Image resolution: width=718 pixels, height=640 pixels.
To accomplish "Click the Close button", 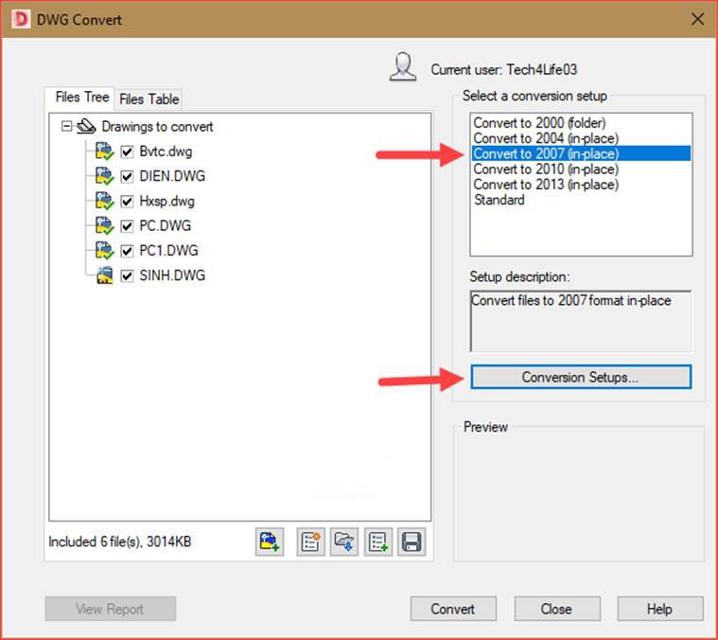I will 556,609.
